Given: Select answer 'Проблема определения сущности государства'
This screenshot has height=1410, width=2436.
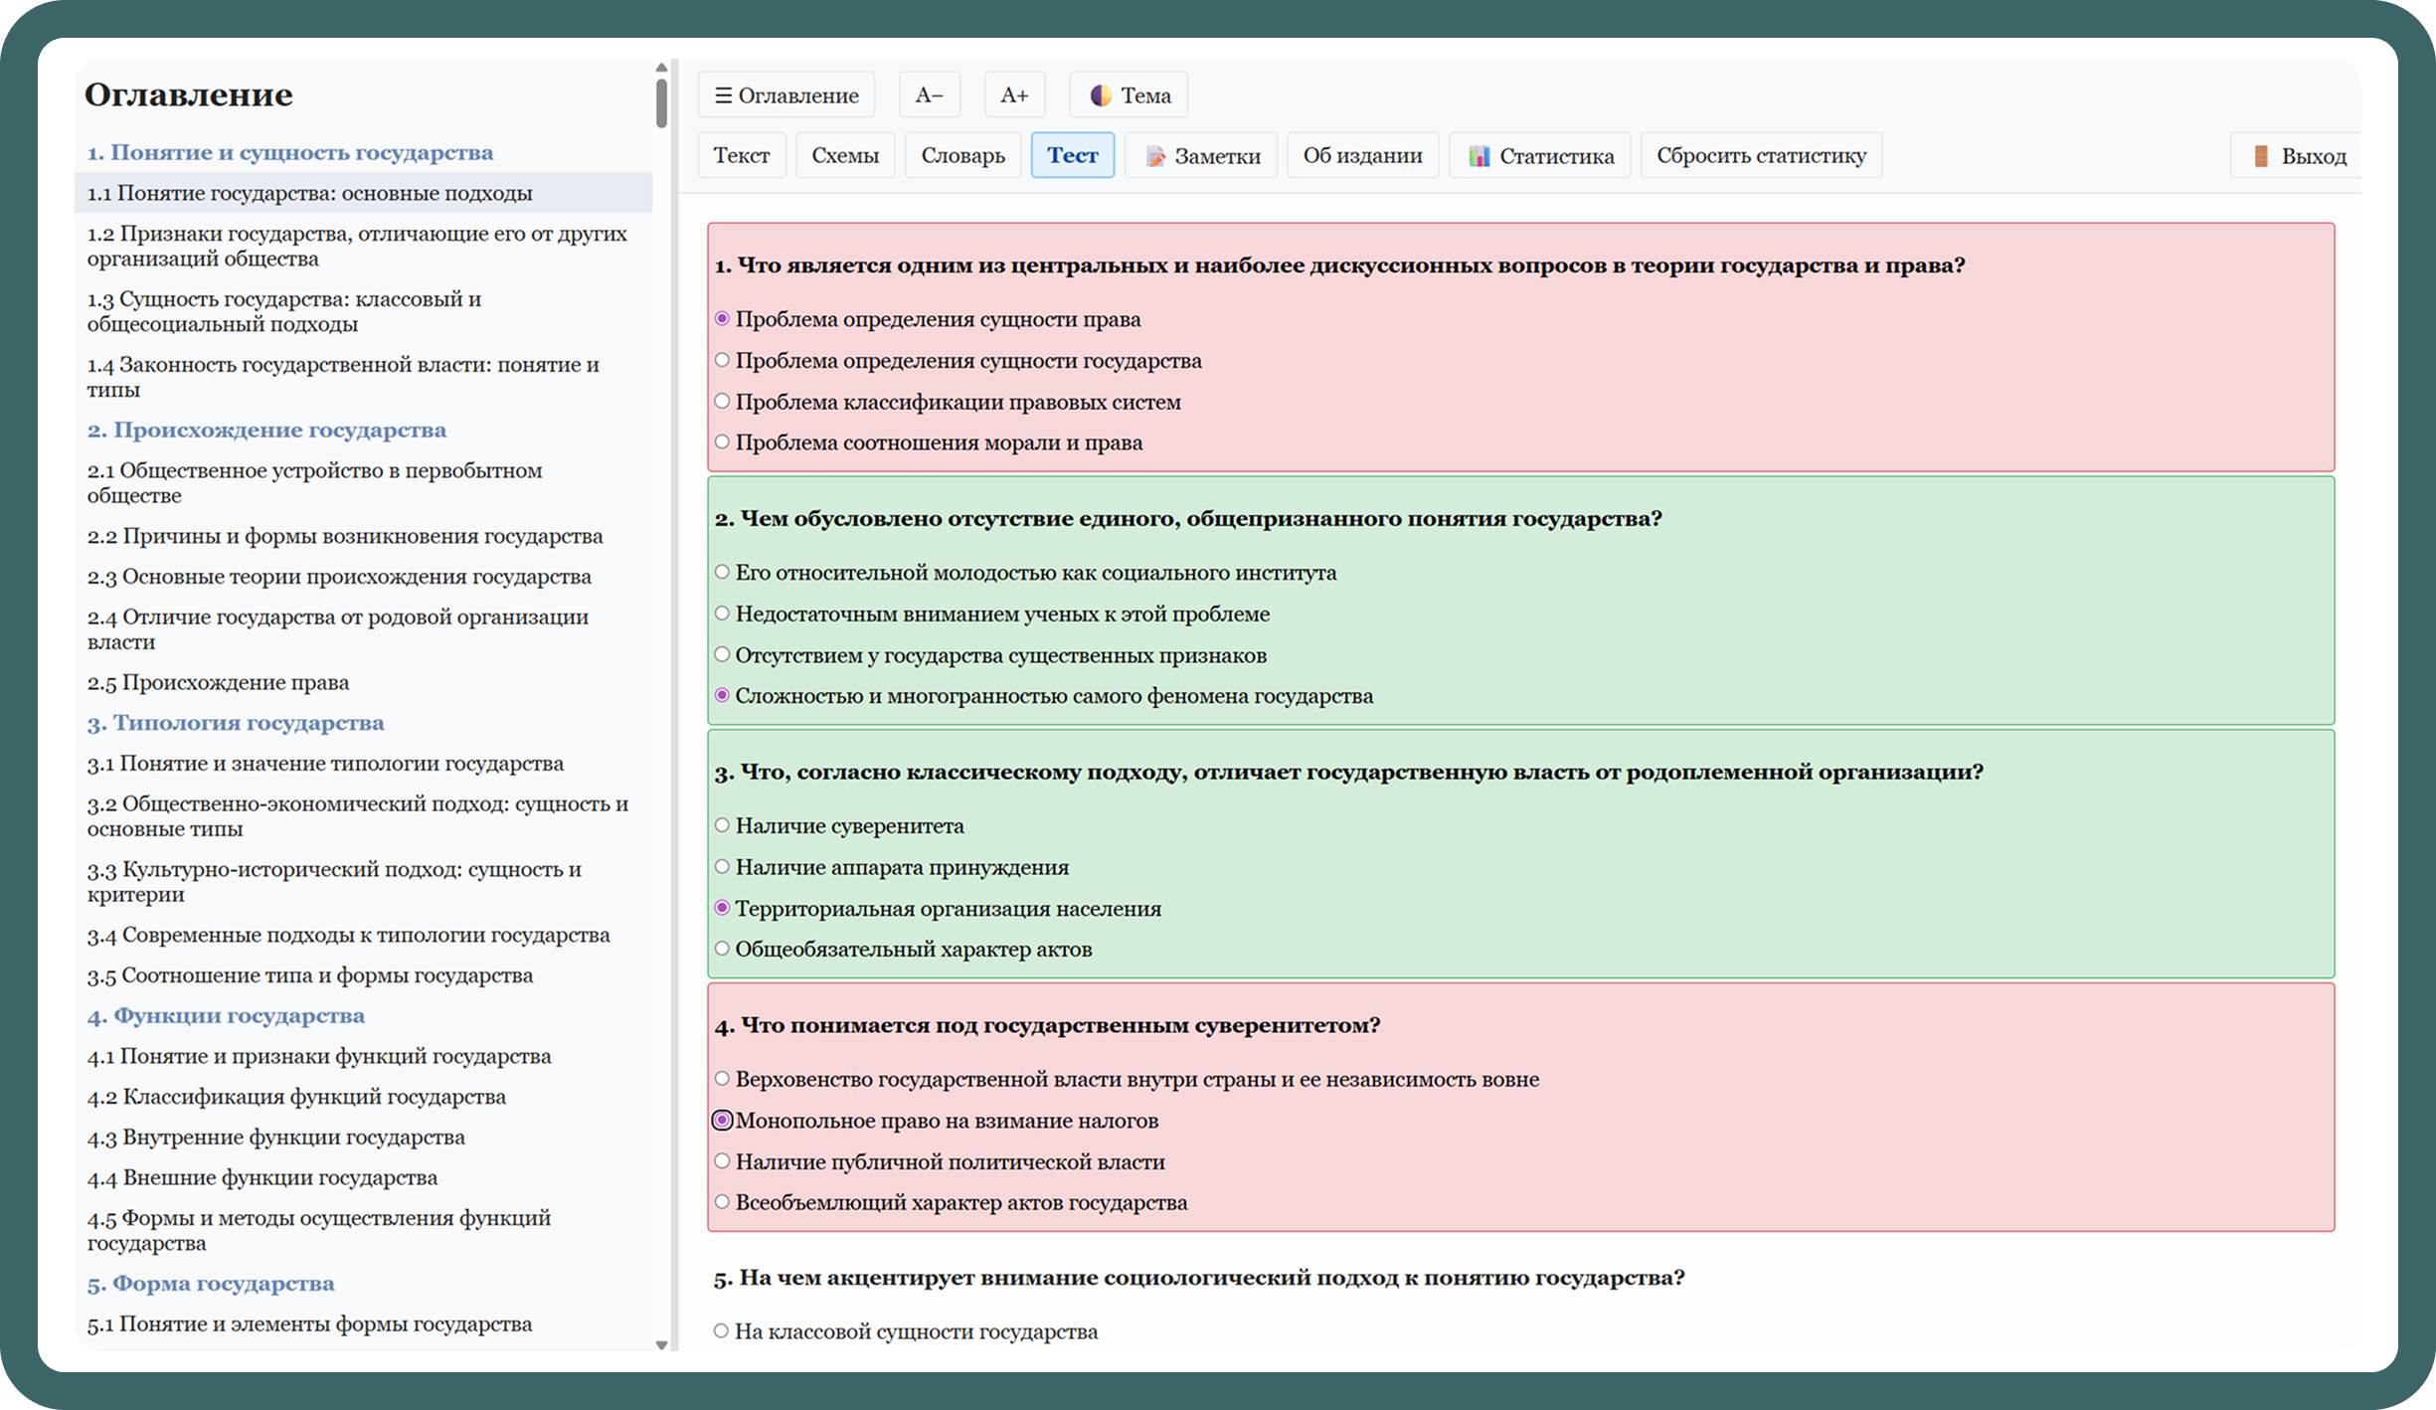Looking at the screenshot, I should pyautogui.click(x=723, y=361).
